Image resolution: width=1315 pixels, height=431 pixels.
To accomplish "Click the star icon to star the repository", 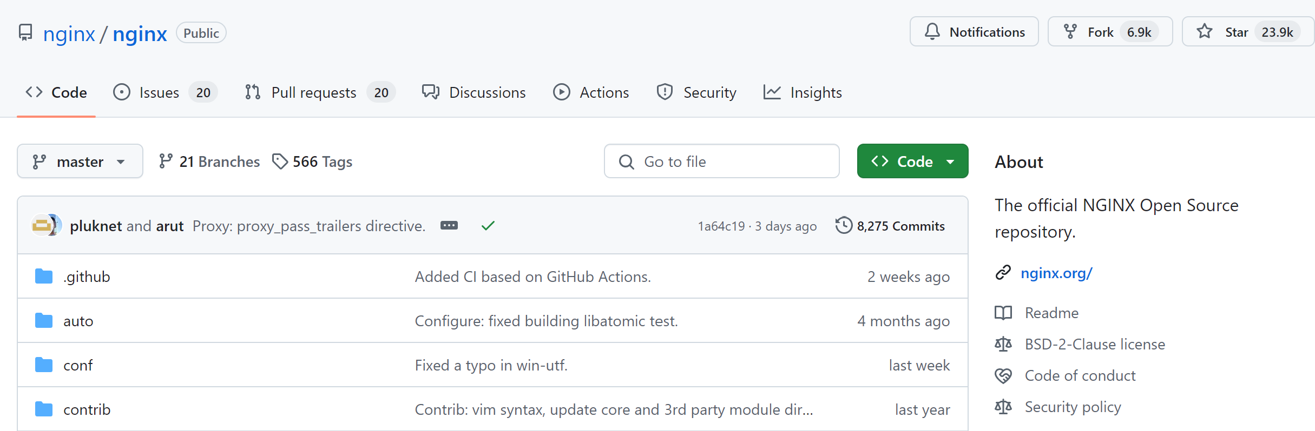I will [1204, 32].
